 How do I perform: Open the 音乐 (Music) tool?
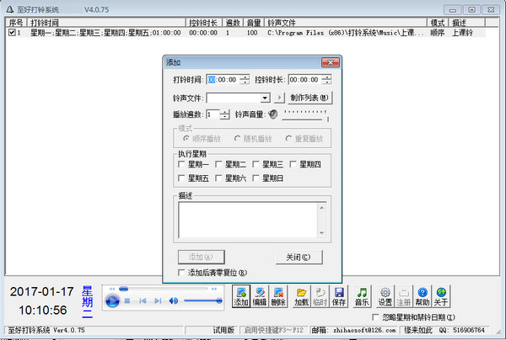[x=362, y=295]
